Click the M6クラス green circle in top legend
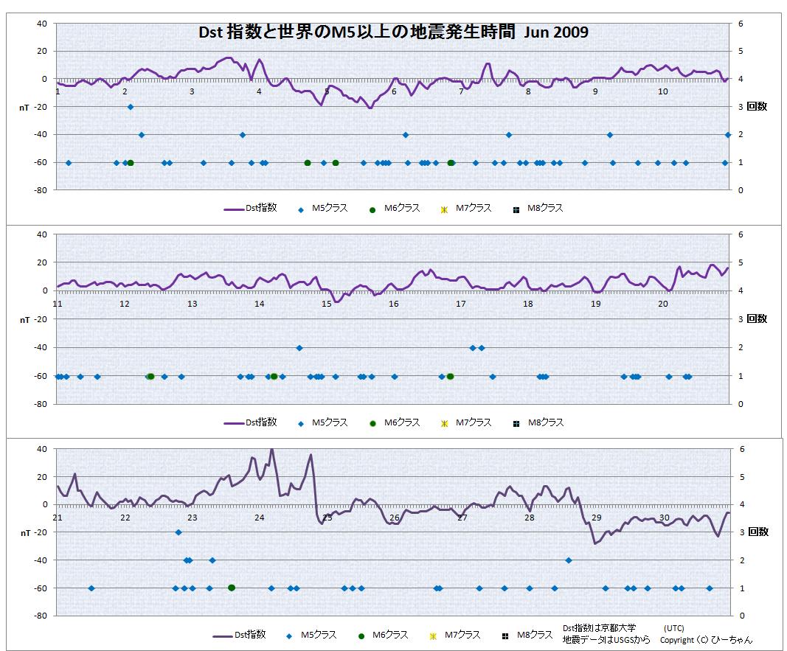Image resolution: width=787 pixels, height=651 pixels. tap(373, 209)
